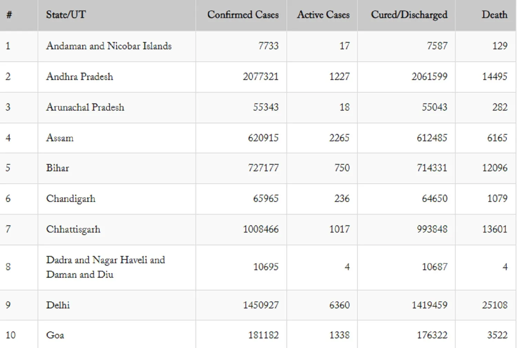Click death value 12096
The image size is (517, 348).
click(495, 168)
